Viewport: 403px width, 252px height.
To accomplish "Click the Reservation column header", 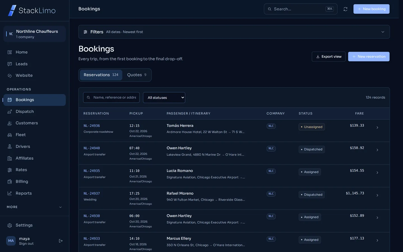I will (96, 113).
